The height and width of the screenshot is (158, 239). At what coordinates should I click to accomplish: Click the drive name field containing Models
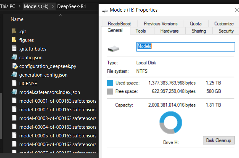click(x=185, y=47)
